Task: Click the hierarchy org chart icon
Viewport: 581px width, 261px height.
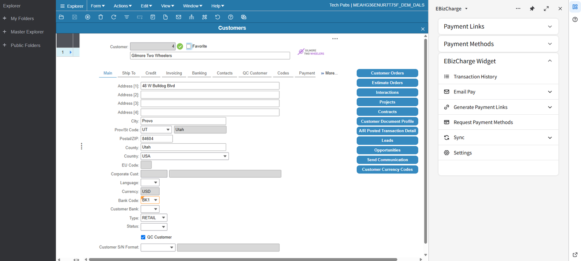Action: pyautogui.click(x=191, y=17)
